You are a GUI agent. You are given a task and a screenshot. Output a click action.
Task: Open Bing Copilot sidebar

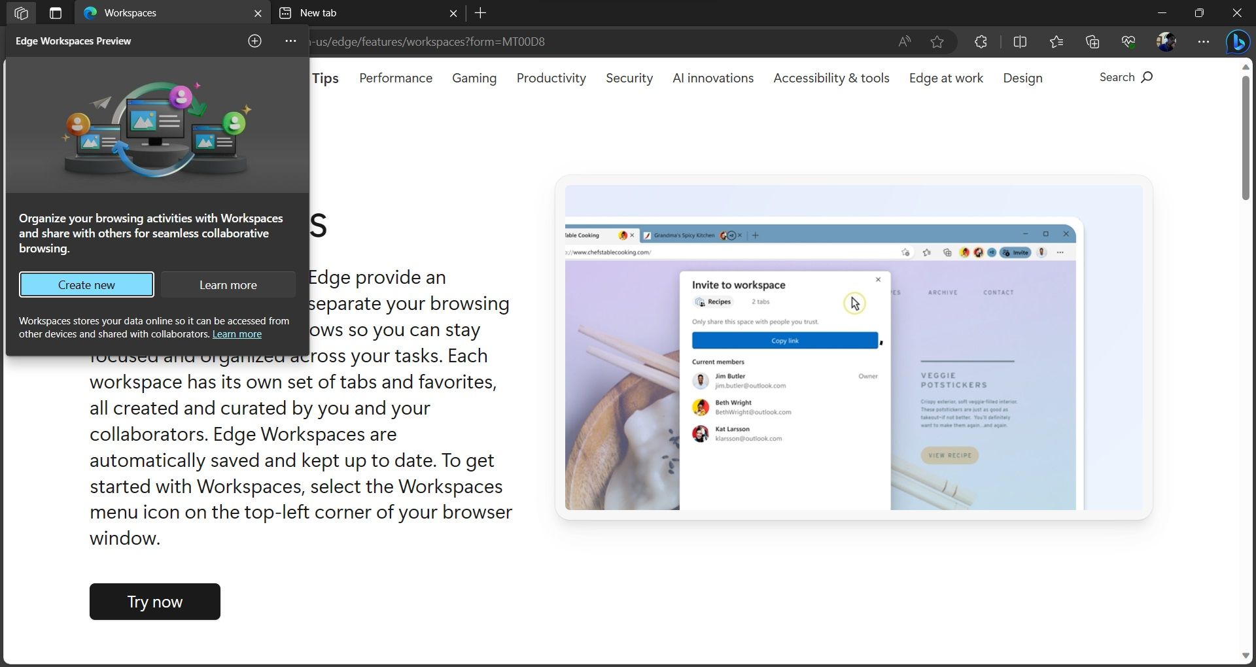(x=1237, y=41)
